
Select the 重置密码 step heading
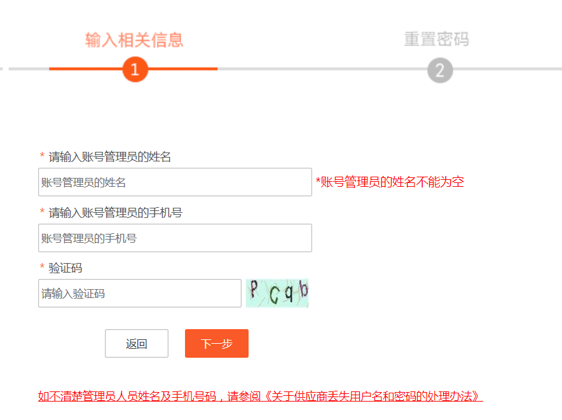[x=436, y=39]
